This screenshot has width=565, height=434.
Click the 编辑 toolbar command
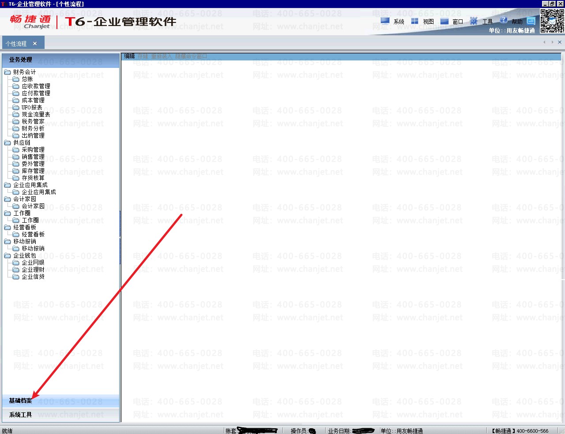129,56
